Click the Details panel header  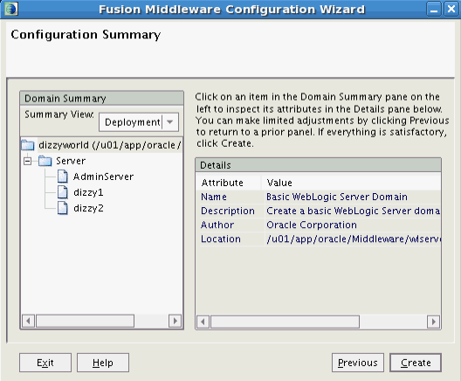point(318,165)
